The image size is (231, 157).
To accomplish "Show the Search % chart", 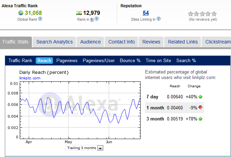I will point(186,61).
